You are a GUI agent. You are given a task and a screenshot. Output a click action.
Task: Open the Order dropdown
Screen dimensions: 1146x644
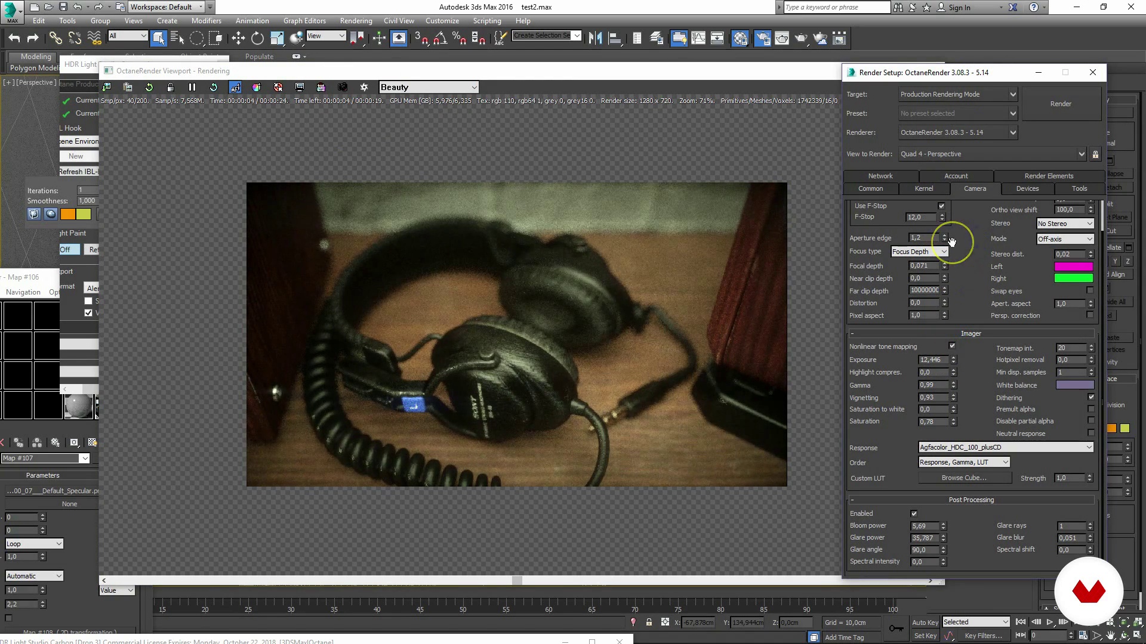click(964, 462)
